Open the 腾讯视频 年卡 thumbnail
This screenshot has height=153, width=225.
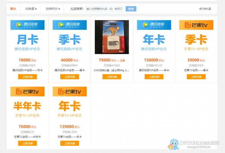coord(154,37)
